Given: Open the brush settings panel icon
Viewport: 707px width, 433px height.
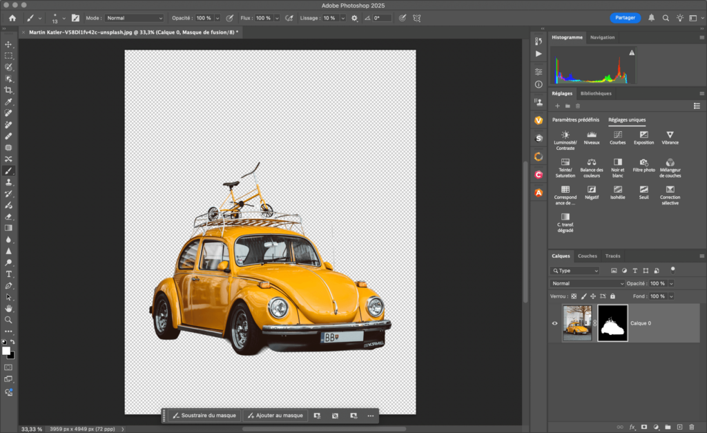Looking at the screenshot, I should pos(75,18).
